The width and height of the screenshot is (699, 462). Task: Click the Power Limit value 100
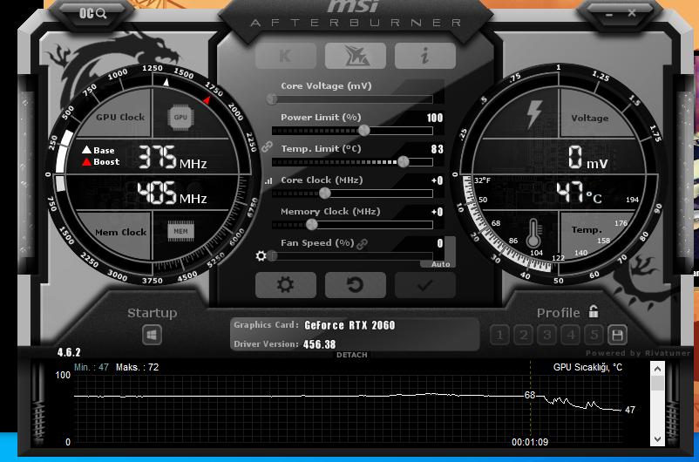click(x=435, y=118)
